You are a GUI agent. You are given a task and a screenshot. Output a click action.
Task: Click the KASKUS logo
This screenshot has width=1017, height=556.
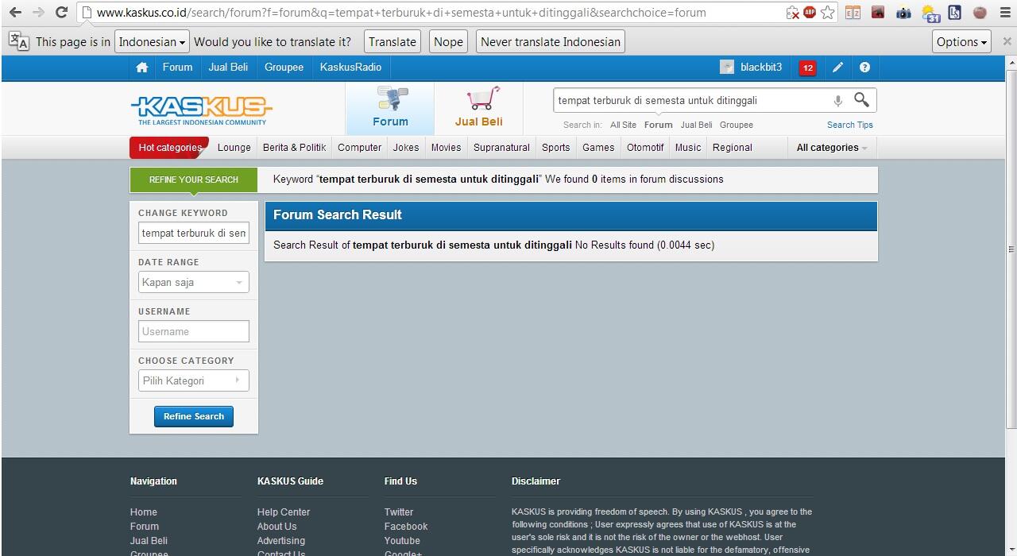pos(201,110)
